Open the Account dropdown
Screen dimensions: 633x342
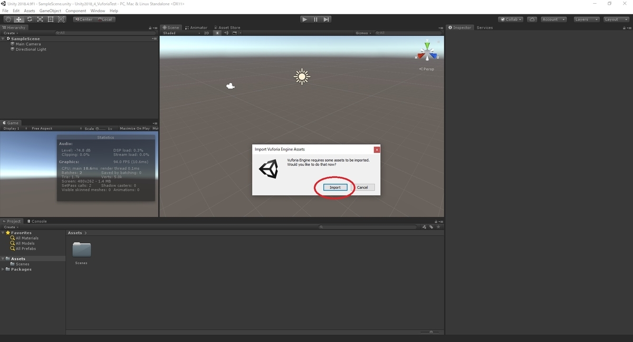click(x=553, y=19)
